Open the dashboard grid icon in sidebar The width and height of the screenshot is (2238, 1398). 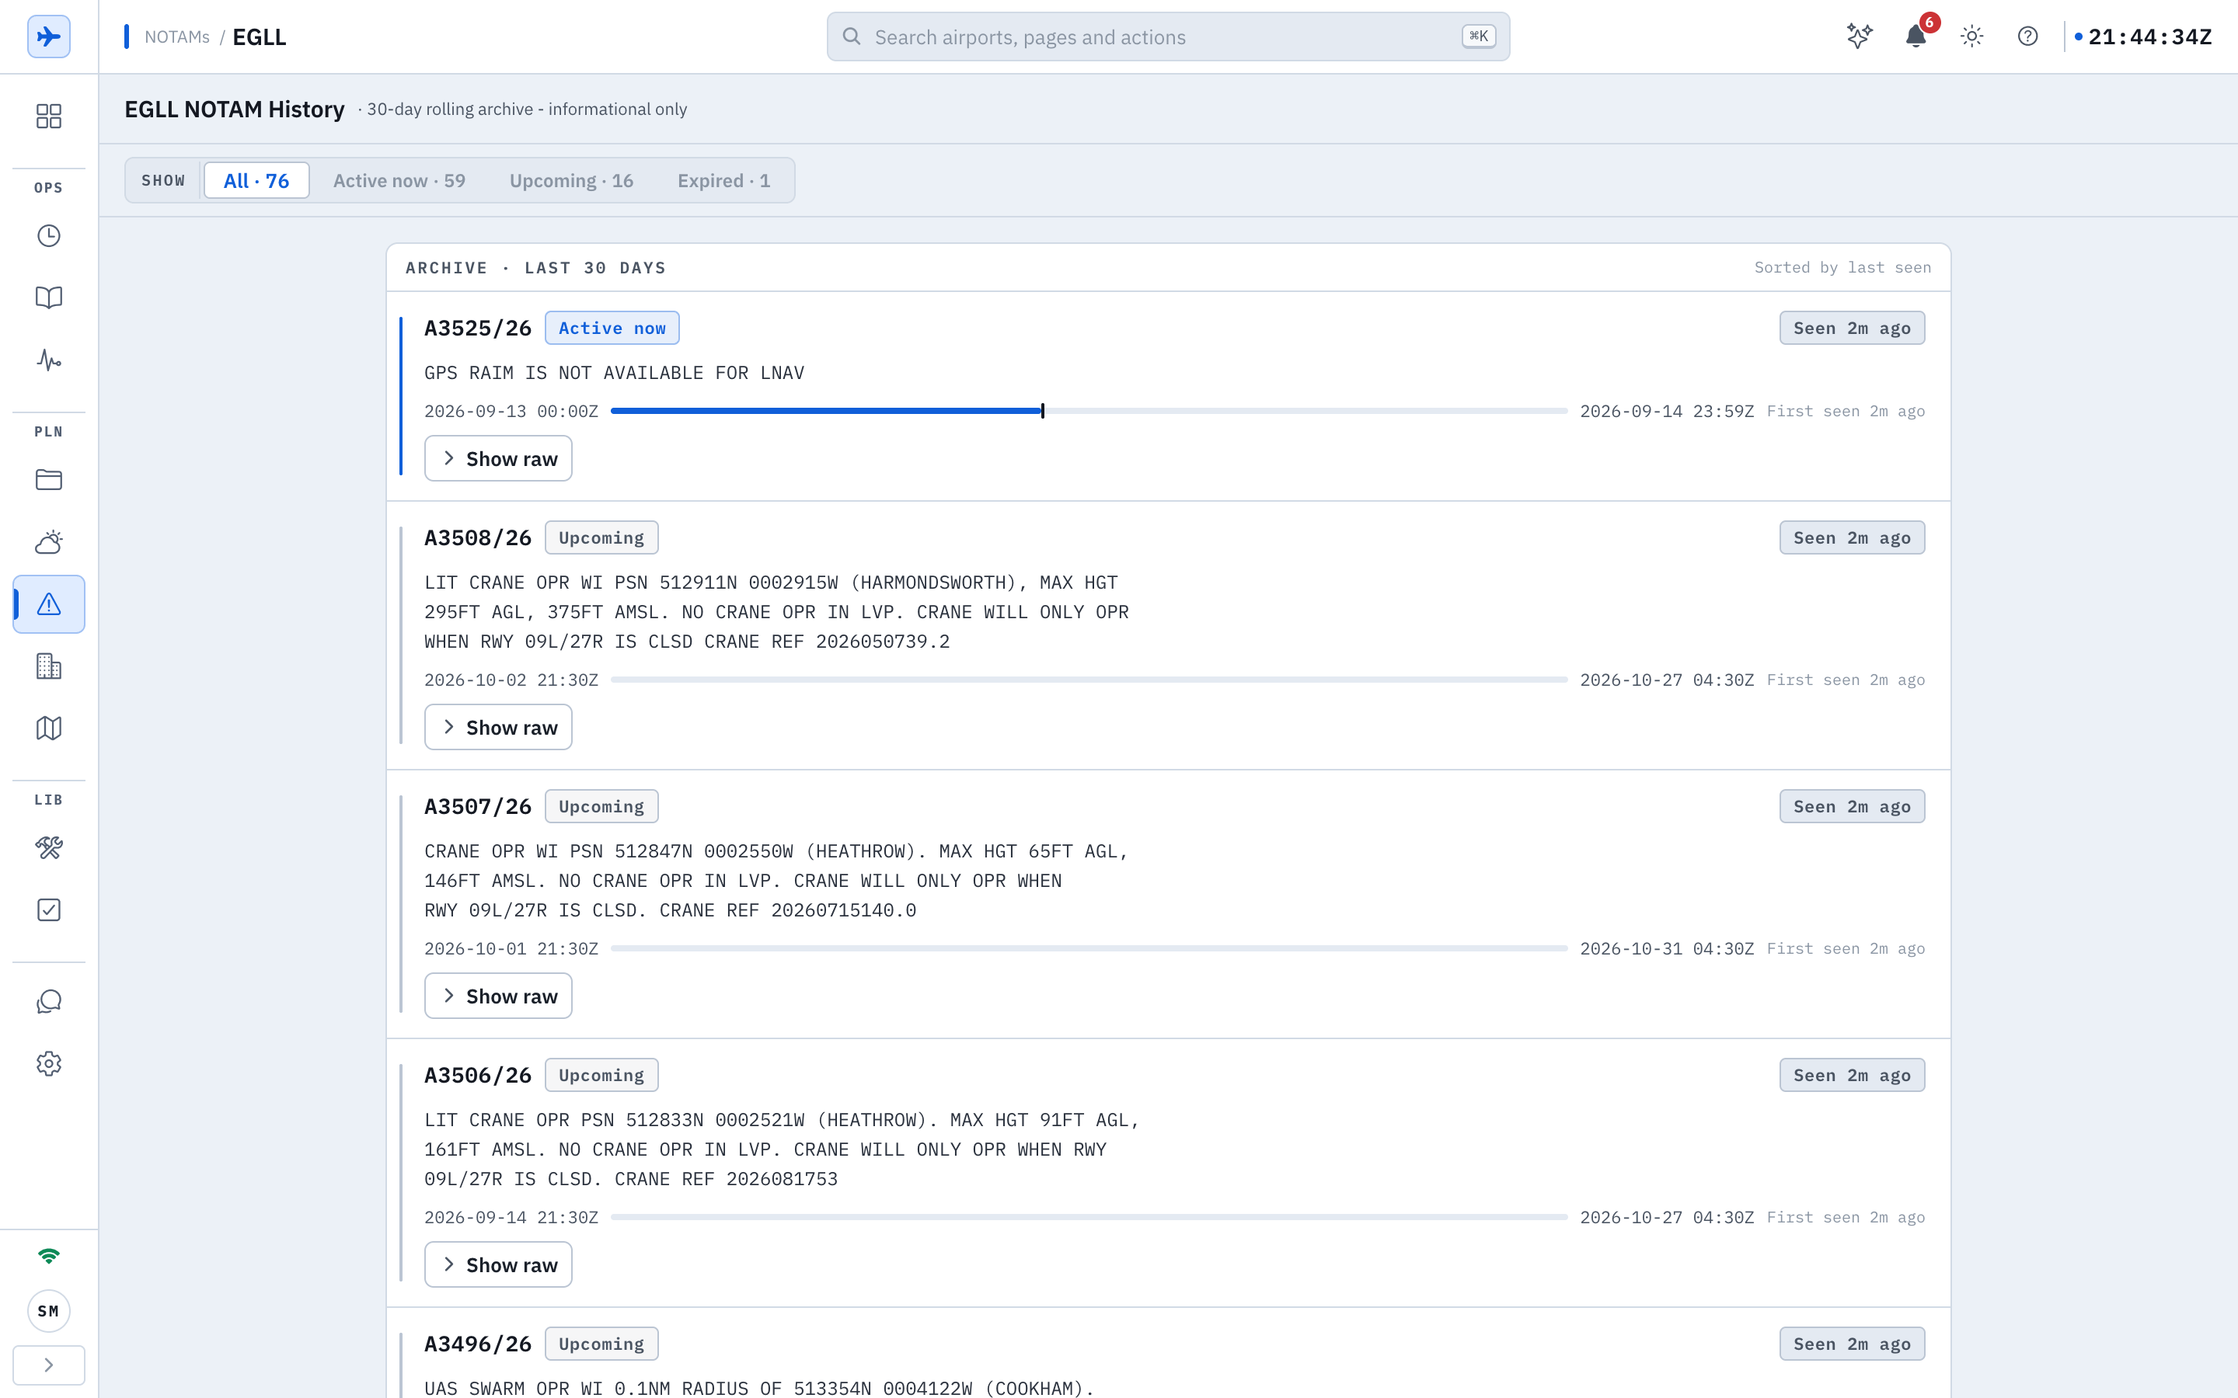[49, 116]
